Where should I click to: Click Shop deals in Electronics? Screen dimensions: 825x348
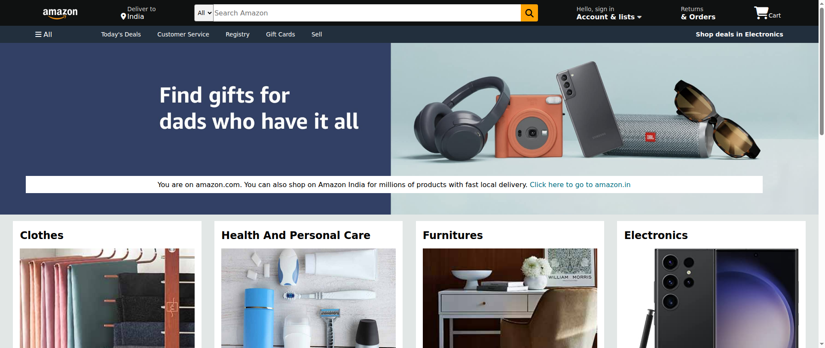point(739,34)
